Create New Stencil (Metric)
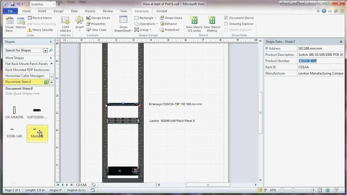This screenshot has height=195, width=347. 212,24
